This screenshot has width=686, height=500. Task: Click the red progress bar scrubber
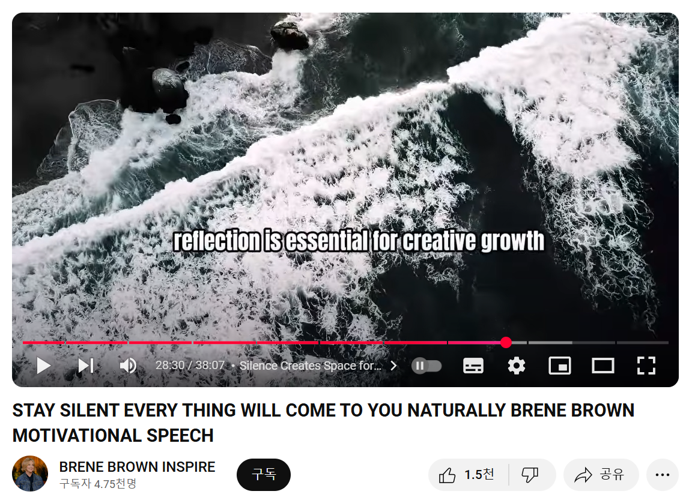[506, 342]
